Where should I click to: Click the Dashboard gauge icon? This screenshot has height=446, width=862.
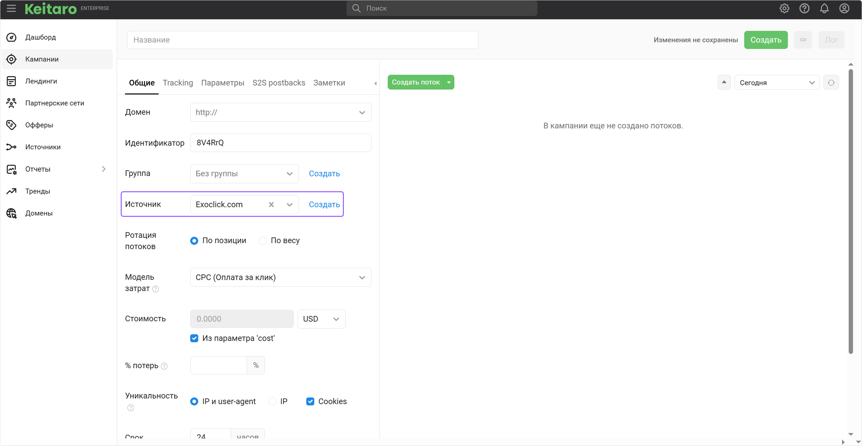(11, 37)
